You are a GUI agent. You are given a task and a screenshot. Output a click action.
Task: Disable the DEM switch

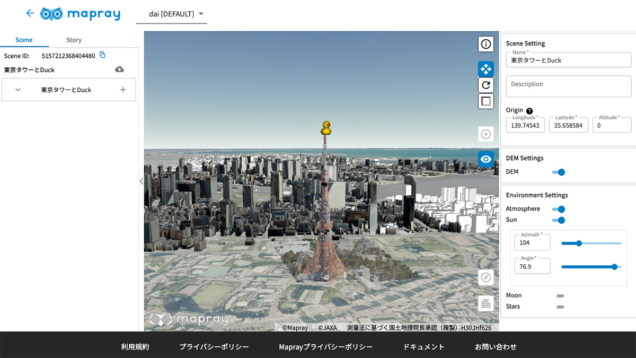pyautogui.click(x=559, y=172)
